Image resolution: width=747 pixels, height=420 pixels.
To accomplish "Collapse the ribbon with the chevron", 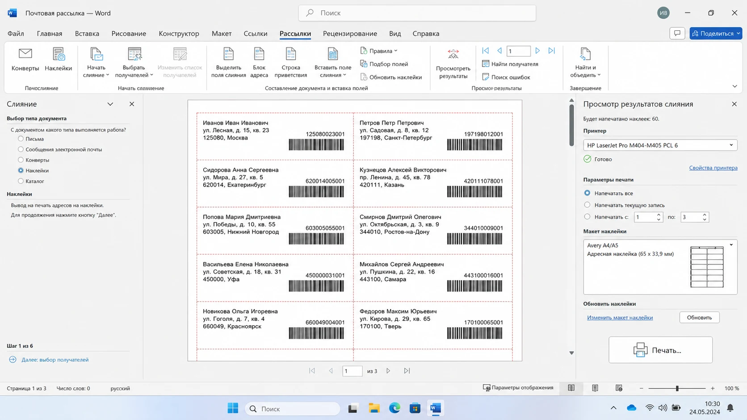I will pos(734,86).
